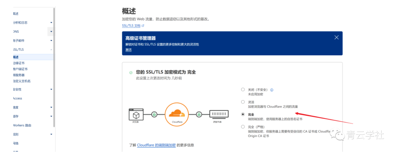Click the external link icon after SSL/TLS 文档

click(x=143, y=26)
